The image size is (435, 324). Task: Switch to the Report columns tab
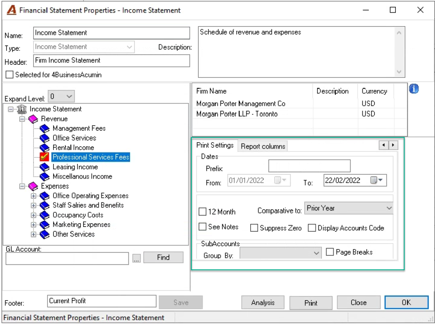tap(263, 147)
